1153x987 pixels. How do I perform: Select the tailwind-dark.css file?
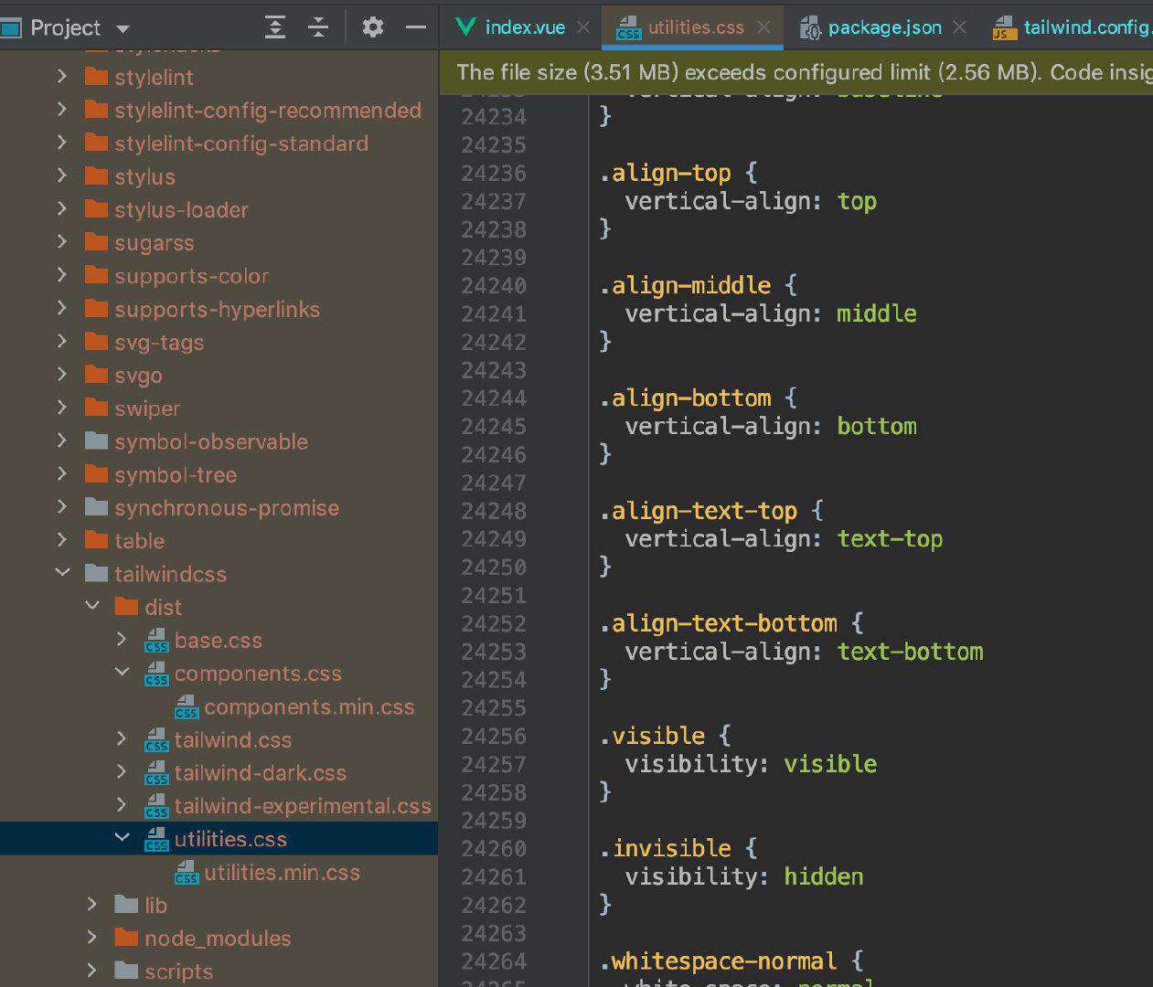[x=261, y=772]
